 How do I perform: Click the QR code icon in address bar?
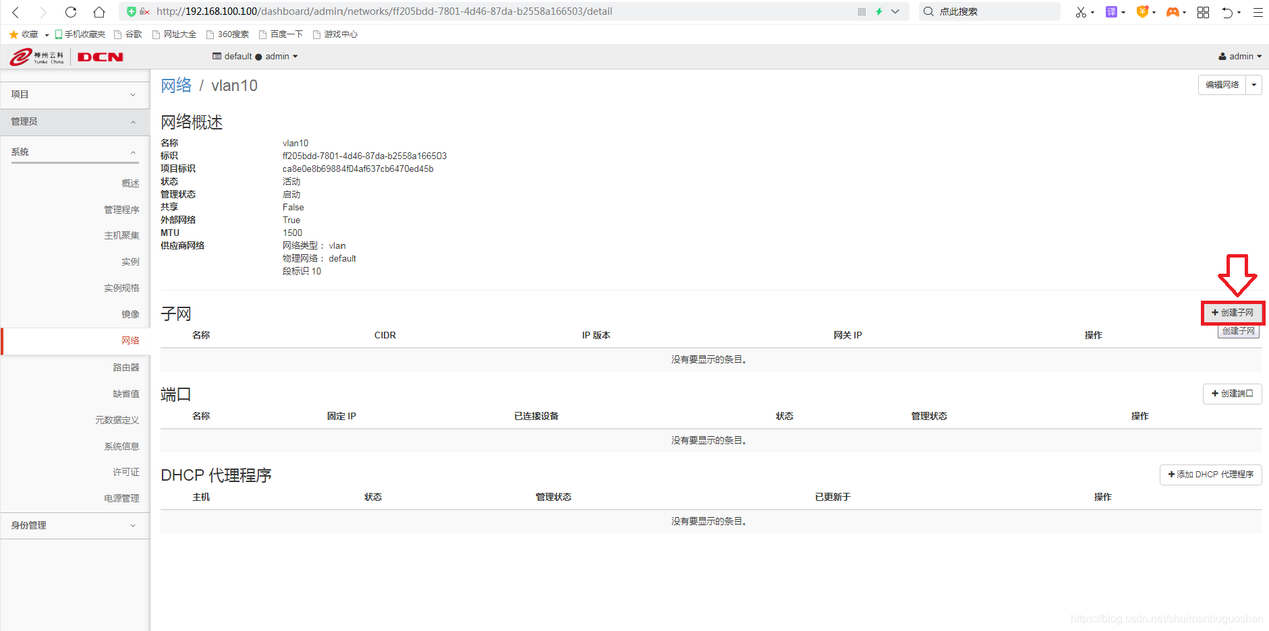862,11
